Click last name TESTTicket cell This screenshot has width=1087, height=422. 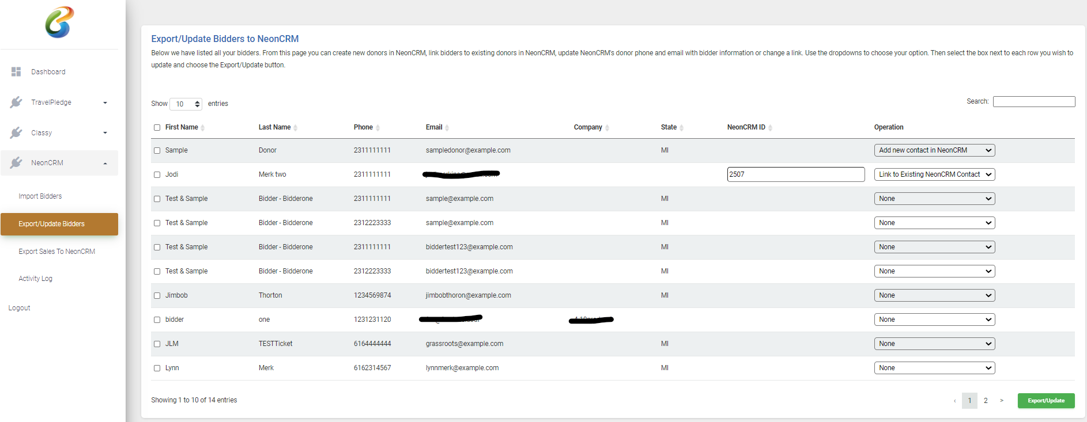[275, 344]
